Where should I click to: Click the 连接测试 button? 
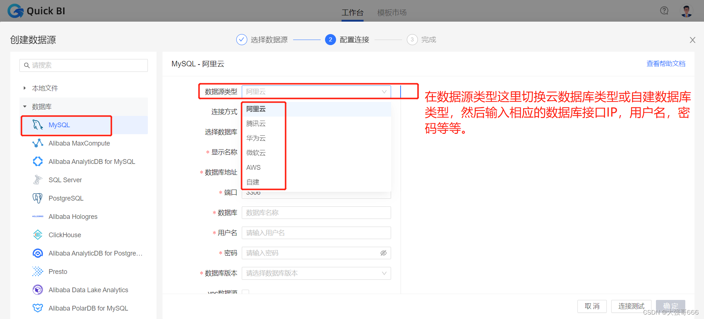(631, 306)
